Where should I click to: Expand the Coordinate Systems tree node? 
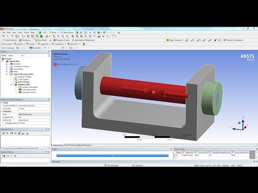[x=7, y=66]
